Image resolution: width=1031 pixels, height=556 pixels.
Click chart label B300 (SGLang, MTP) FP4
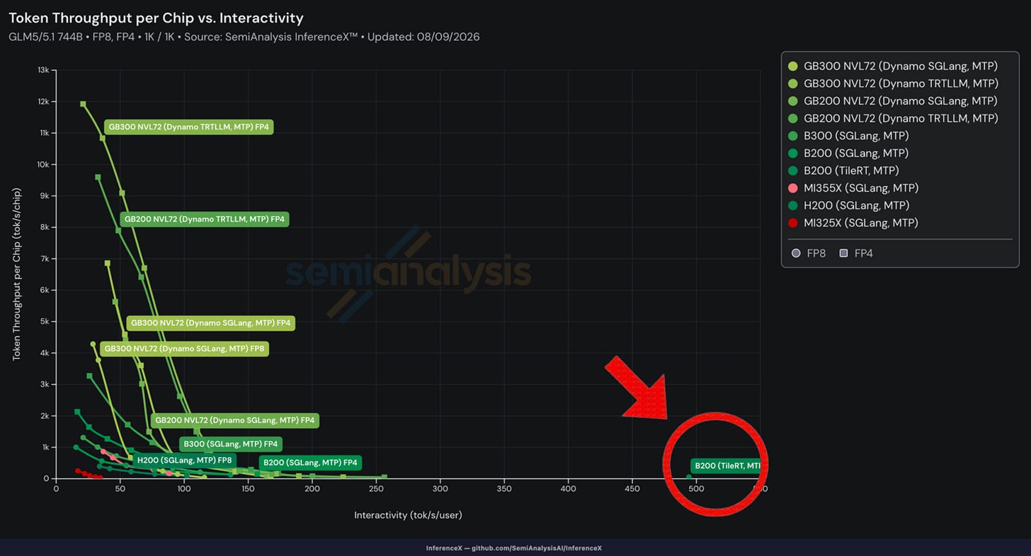coord(231,444)
